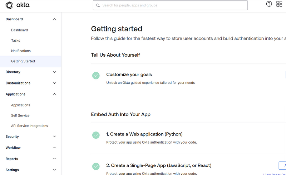Focus the people, apps and groups search

(x=170, y=5)
